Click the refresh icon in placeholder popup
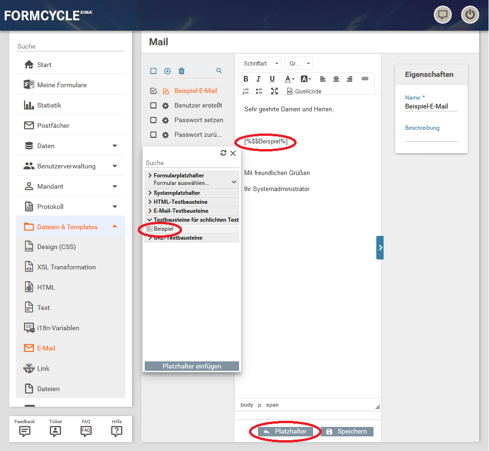The height and width of the screenshot is (451, 489). click(x=224, y=153)
